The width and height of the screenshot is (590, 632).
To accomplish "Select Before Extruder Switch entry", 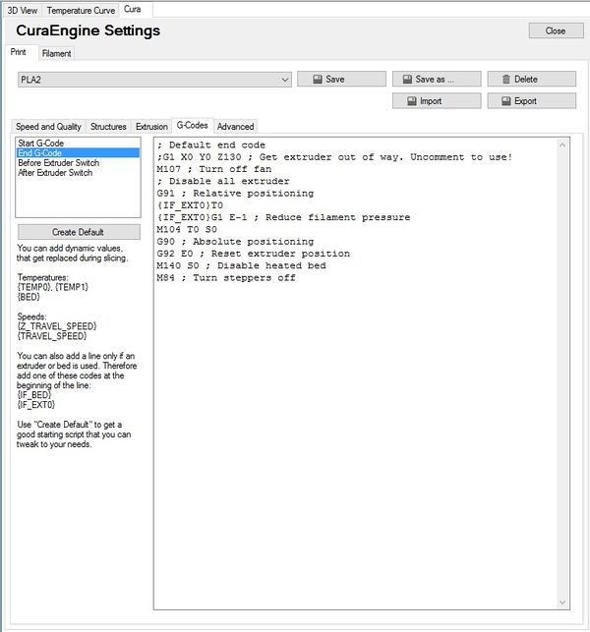I will (x=79, y=163).
